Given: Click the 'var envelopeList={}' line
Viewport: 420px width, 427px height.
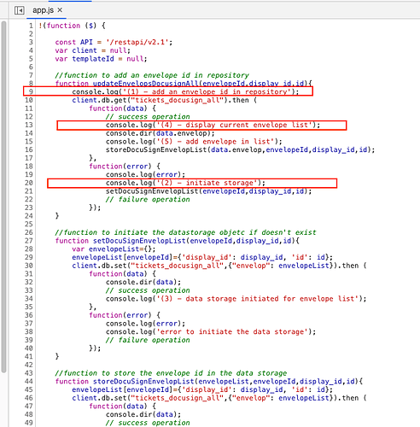Looking at the screenshot, I should point(114,249).
